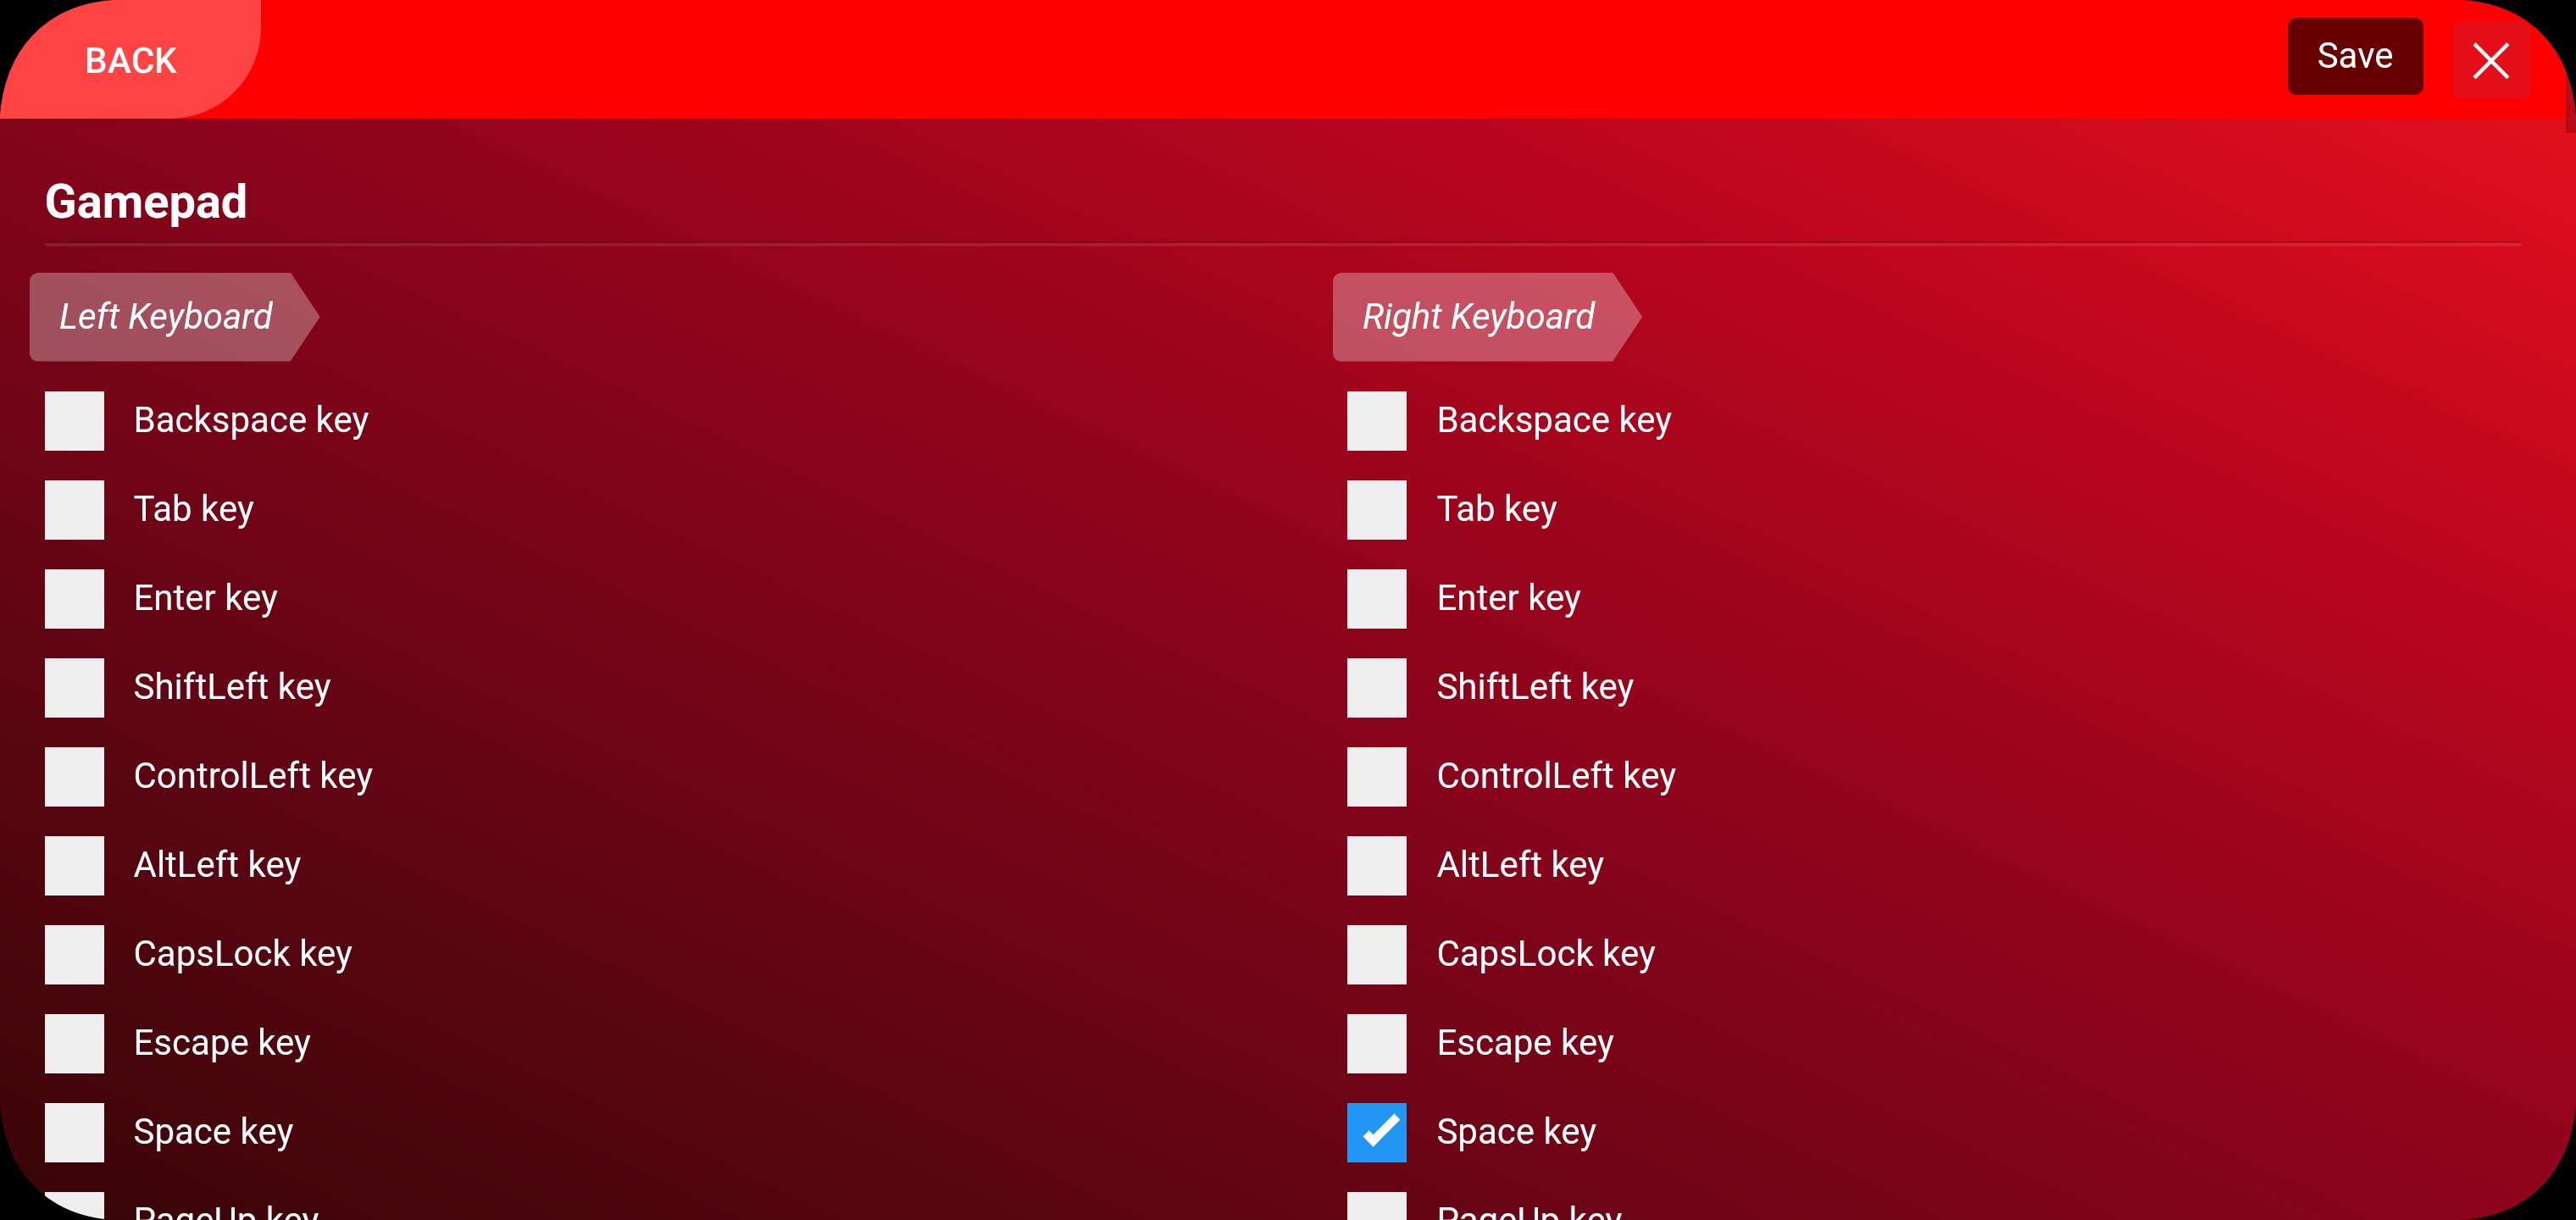Enable Left Keyboard Backspace key checkbox
Screen dimensions: 2576x1220
coord(74,420)
